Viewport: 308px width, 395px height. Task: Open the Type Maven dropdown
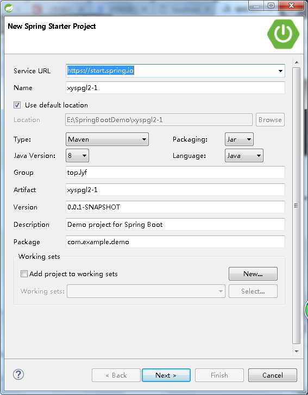[107, 139]
